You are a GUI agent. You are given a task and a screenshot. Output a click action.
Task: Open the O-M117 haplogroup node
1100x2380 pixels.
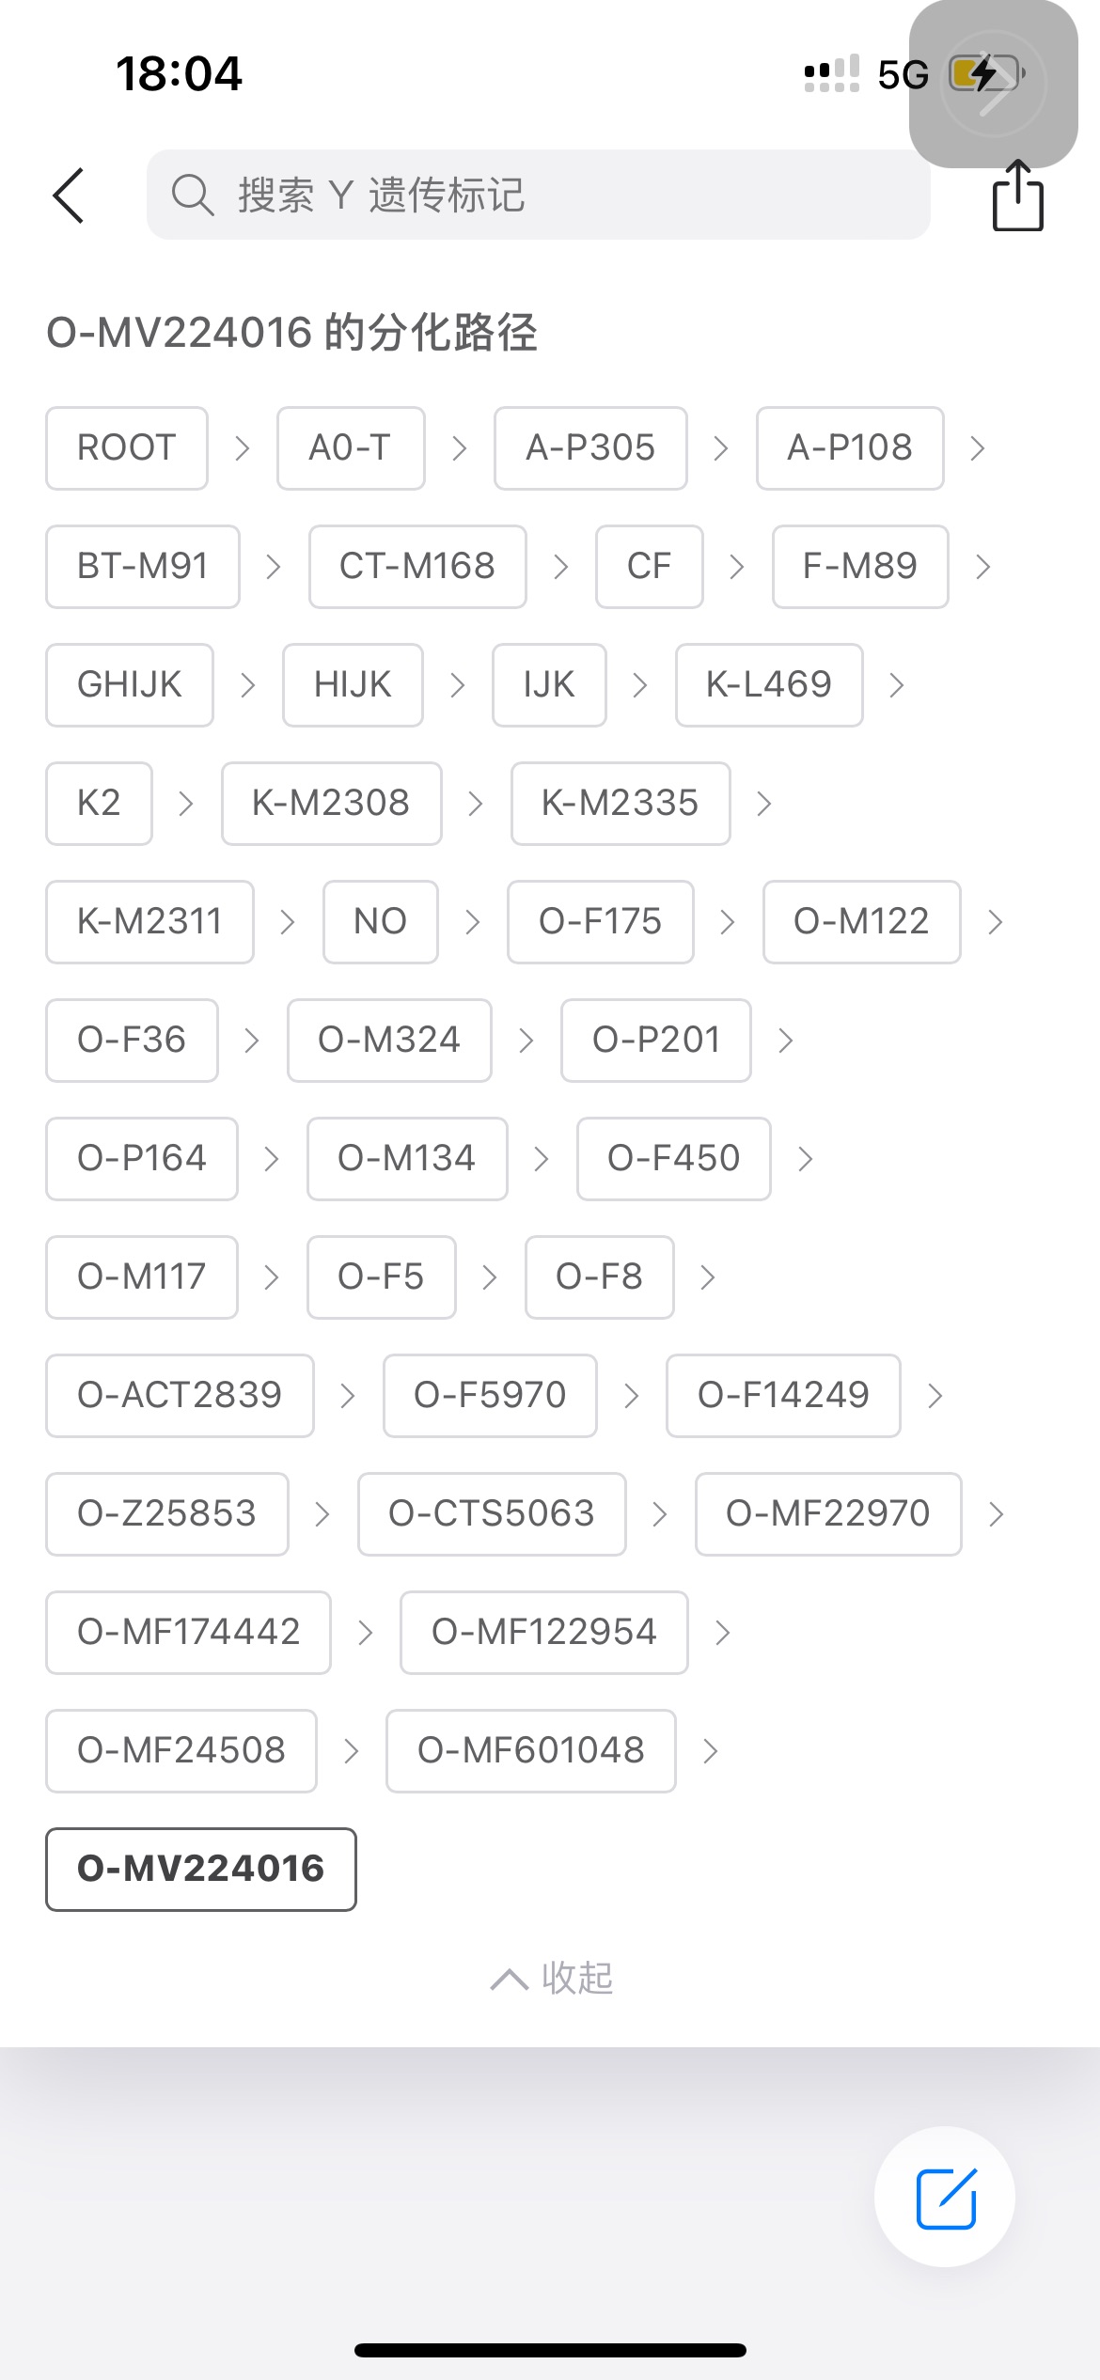click(x=142, y=1277)
